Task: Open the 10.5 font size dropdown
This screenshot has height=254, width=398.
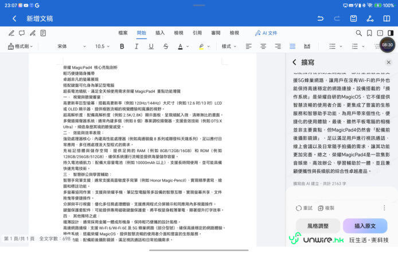Action: click(102, 46)
